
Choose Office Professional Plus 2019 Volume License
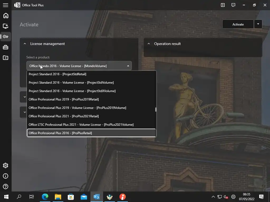(91, 108)
